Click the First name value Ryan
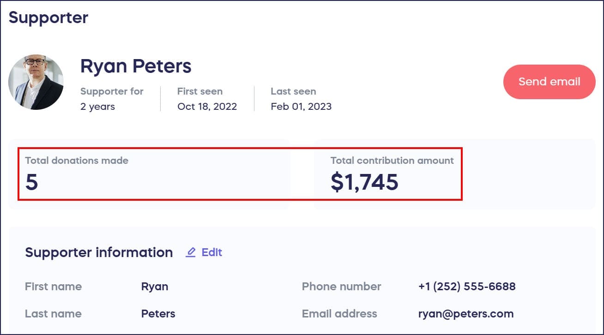Viewport: 604px width, 335px height. click(154, 287)
